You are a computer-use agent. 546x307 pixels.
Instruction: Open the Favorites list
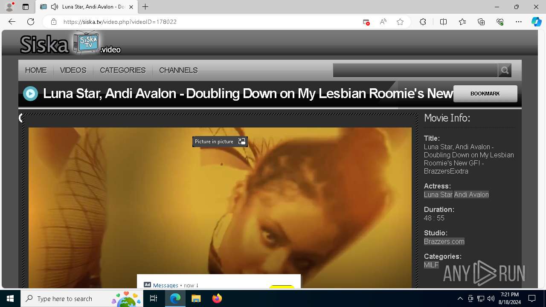[x=462, y=22]
